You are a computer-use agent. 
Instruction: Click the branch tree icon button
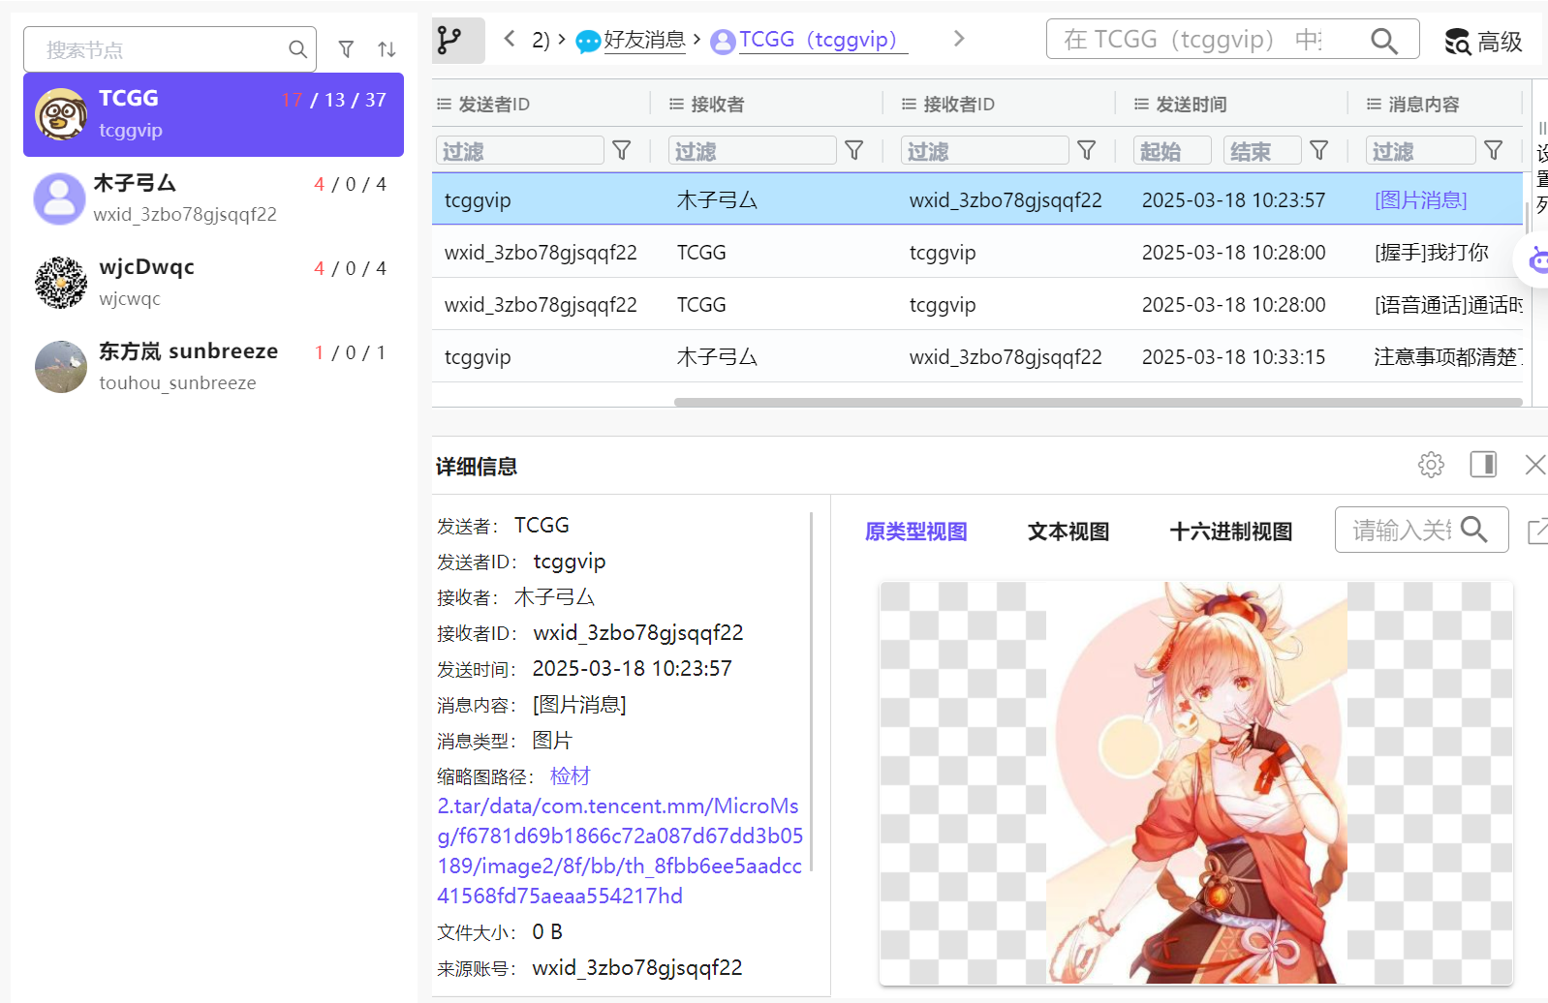click(x=458, y=41)
